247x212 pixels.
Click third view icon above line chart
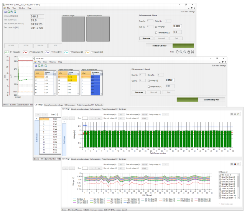point(238,164)
